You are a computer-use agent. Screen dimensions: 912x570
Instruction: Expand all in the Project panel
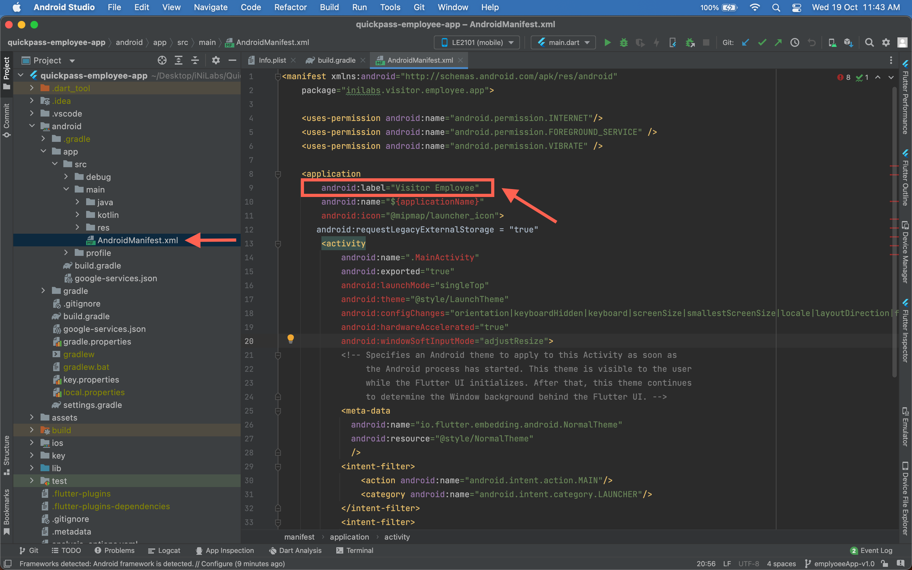(x=178, y=60)
